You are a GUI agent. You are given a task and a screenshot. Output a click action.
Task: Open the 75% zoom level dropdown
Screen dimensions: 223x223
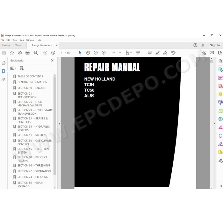[x=120, y=53]
